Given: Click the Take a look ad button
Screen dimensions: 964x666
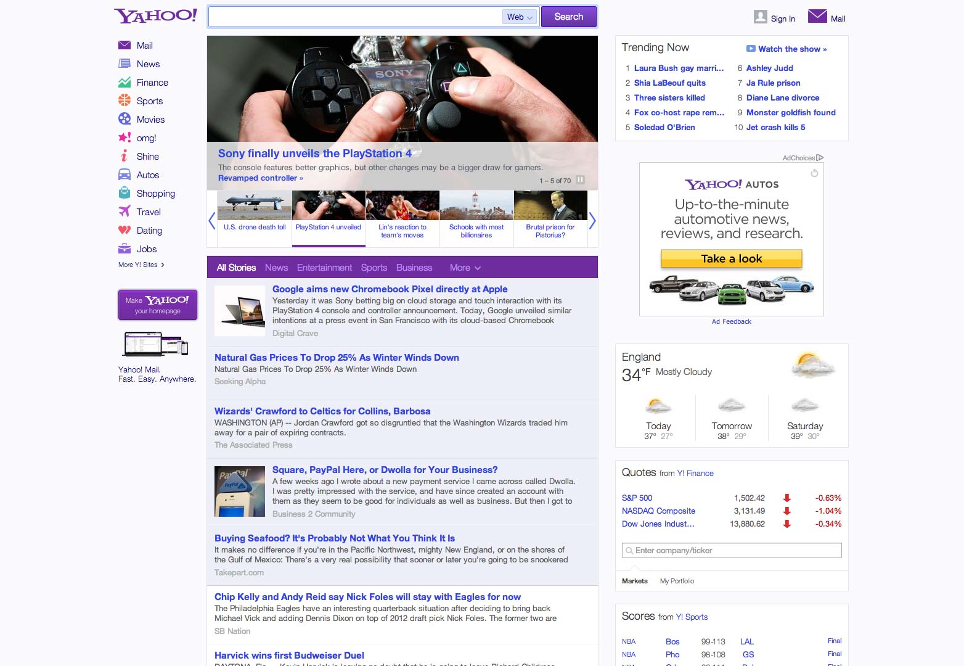Looking at the screenshot, I should 732,258.
